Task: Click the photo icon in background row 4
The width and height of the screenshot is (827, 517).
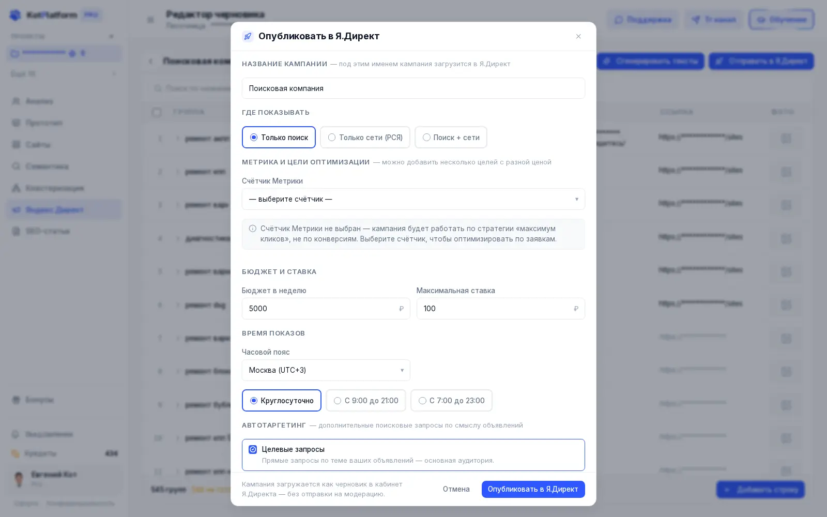Action: click(x=786, y=238)
